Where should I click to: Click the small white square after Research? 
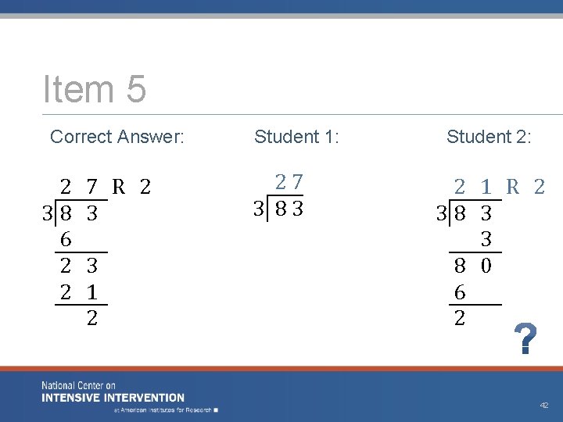click(x=215, y=409)
